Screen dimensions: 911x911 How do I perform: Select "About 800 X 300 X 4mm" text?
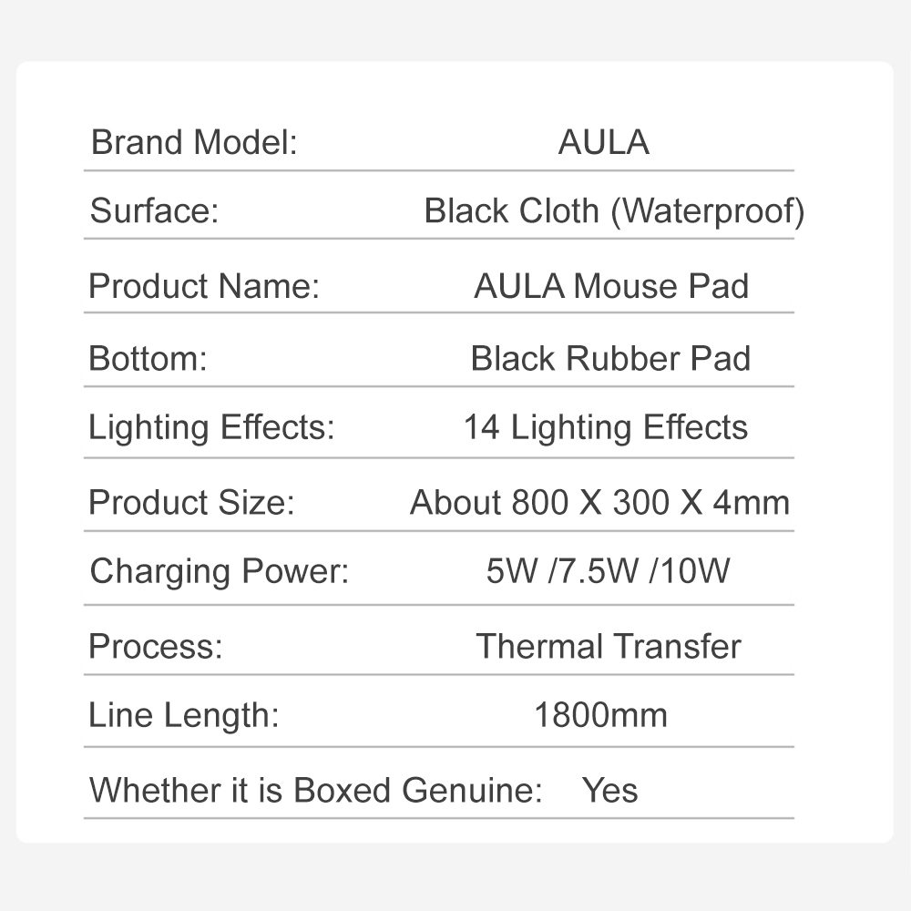coord(599,502)
